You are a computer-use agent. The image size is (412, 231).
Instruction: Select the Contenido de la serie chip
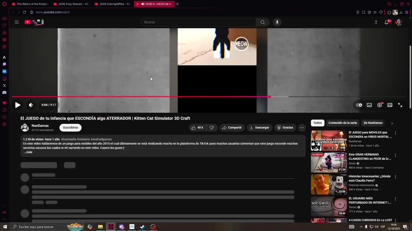point(343,123)
